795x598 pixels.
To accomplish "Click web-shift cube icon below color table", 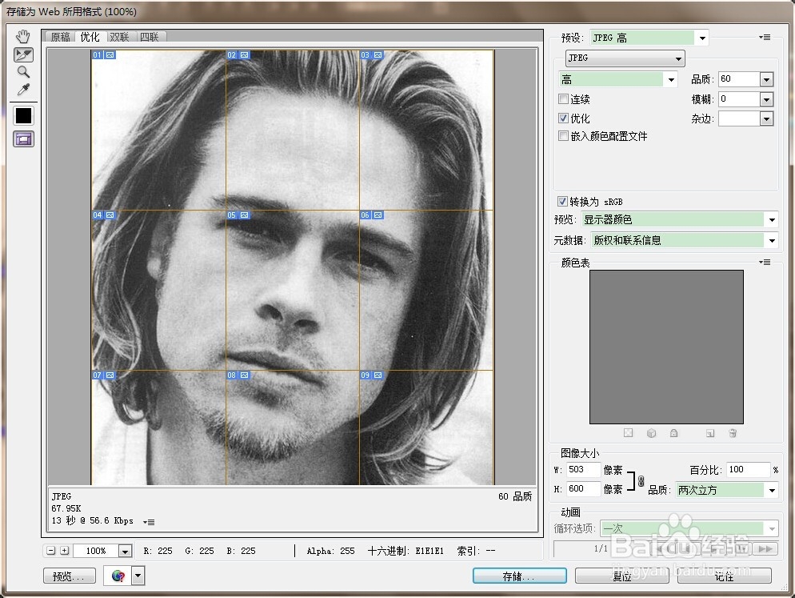I will [x=652, y=433].
